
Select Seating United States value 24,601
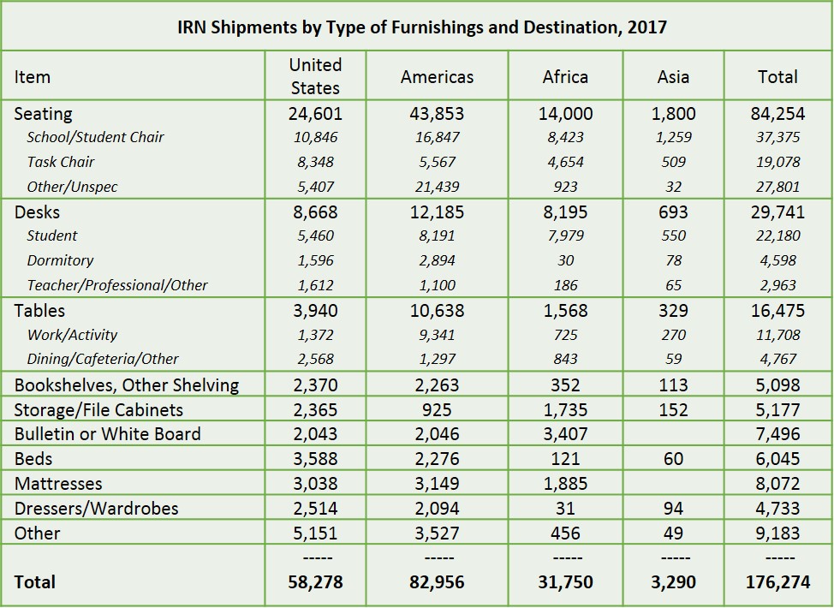(315, 114)
